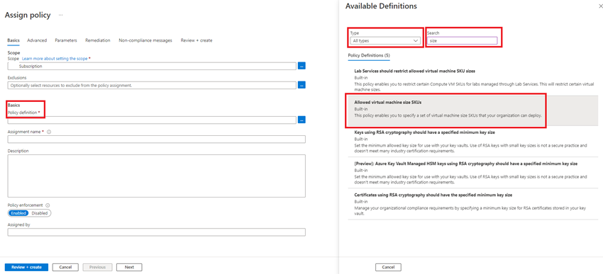Select Lab Services should restrict allowed VM SKU sizes
The width and height of the screenshot is (603, 274).
point(473,80)
